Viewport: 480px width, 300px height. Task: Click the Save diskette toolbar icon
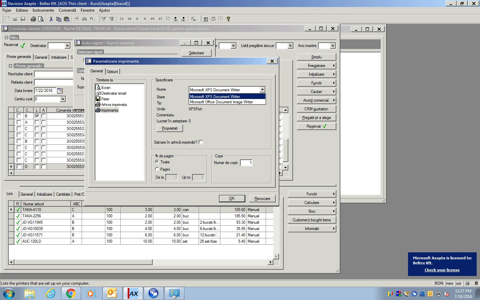click(23, 19)
